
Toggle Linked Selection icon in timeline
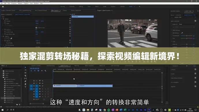click(38, 71)
